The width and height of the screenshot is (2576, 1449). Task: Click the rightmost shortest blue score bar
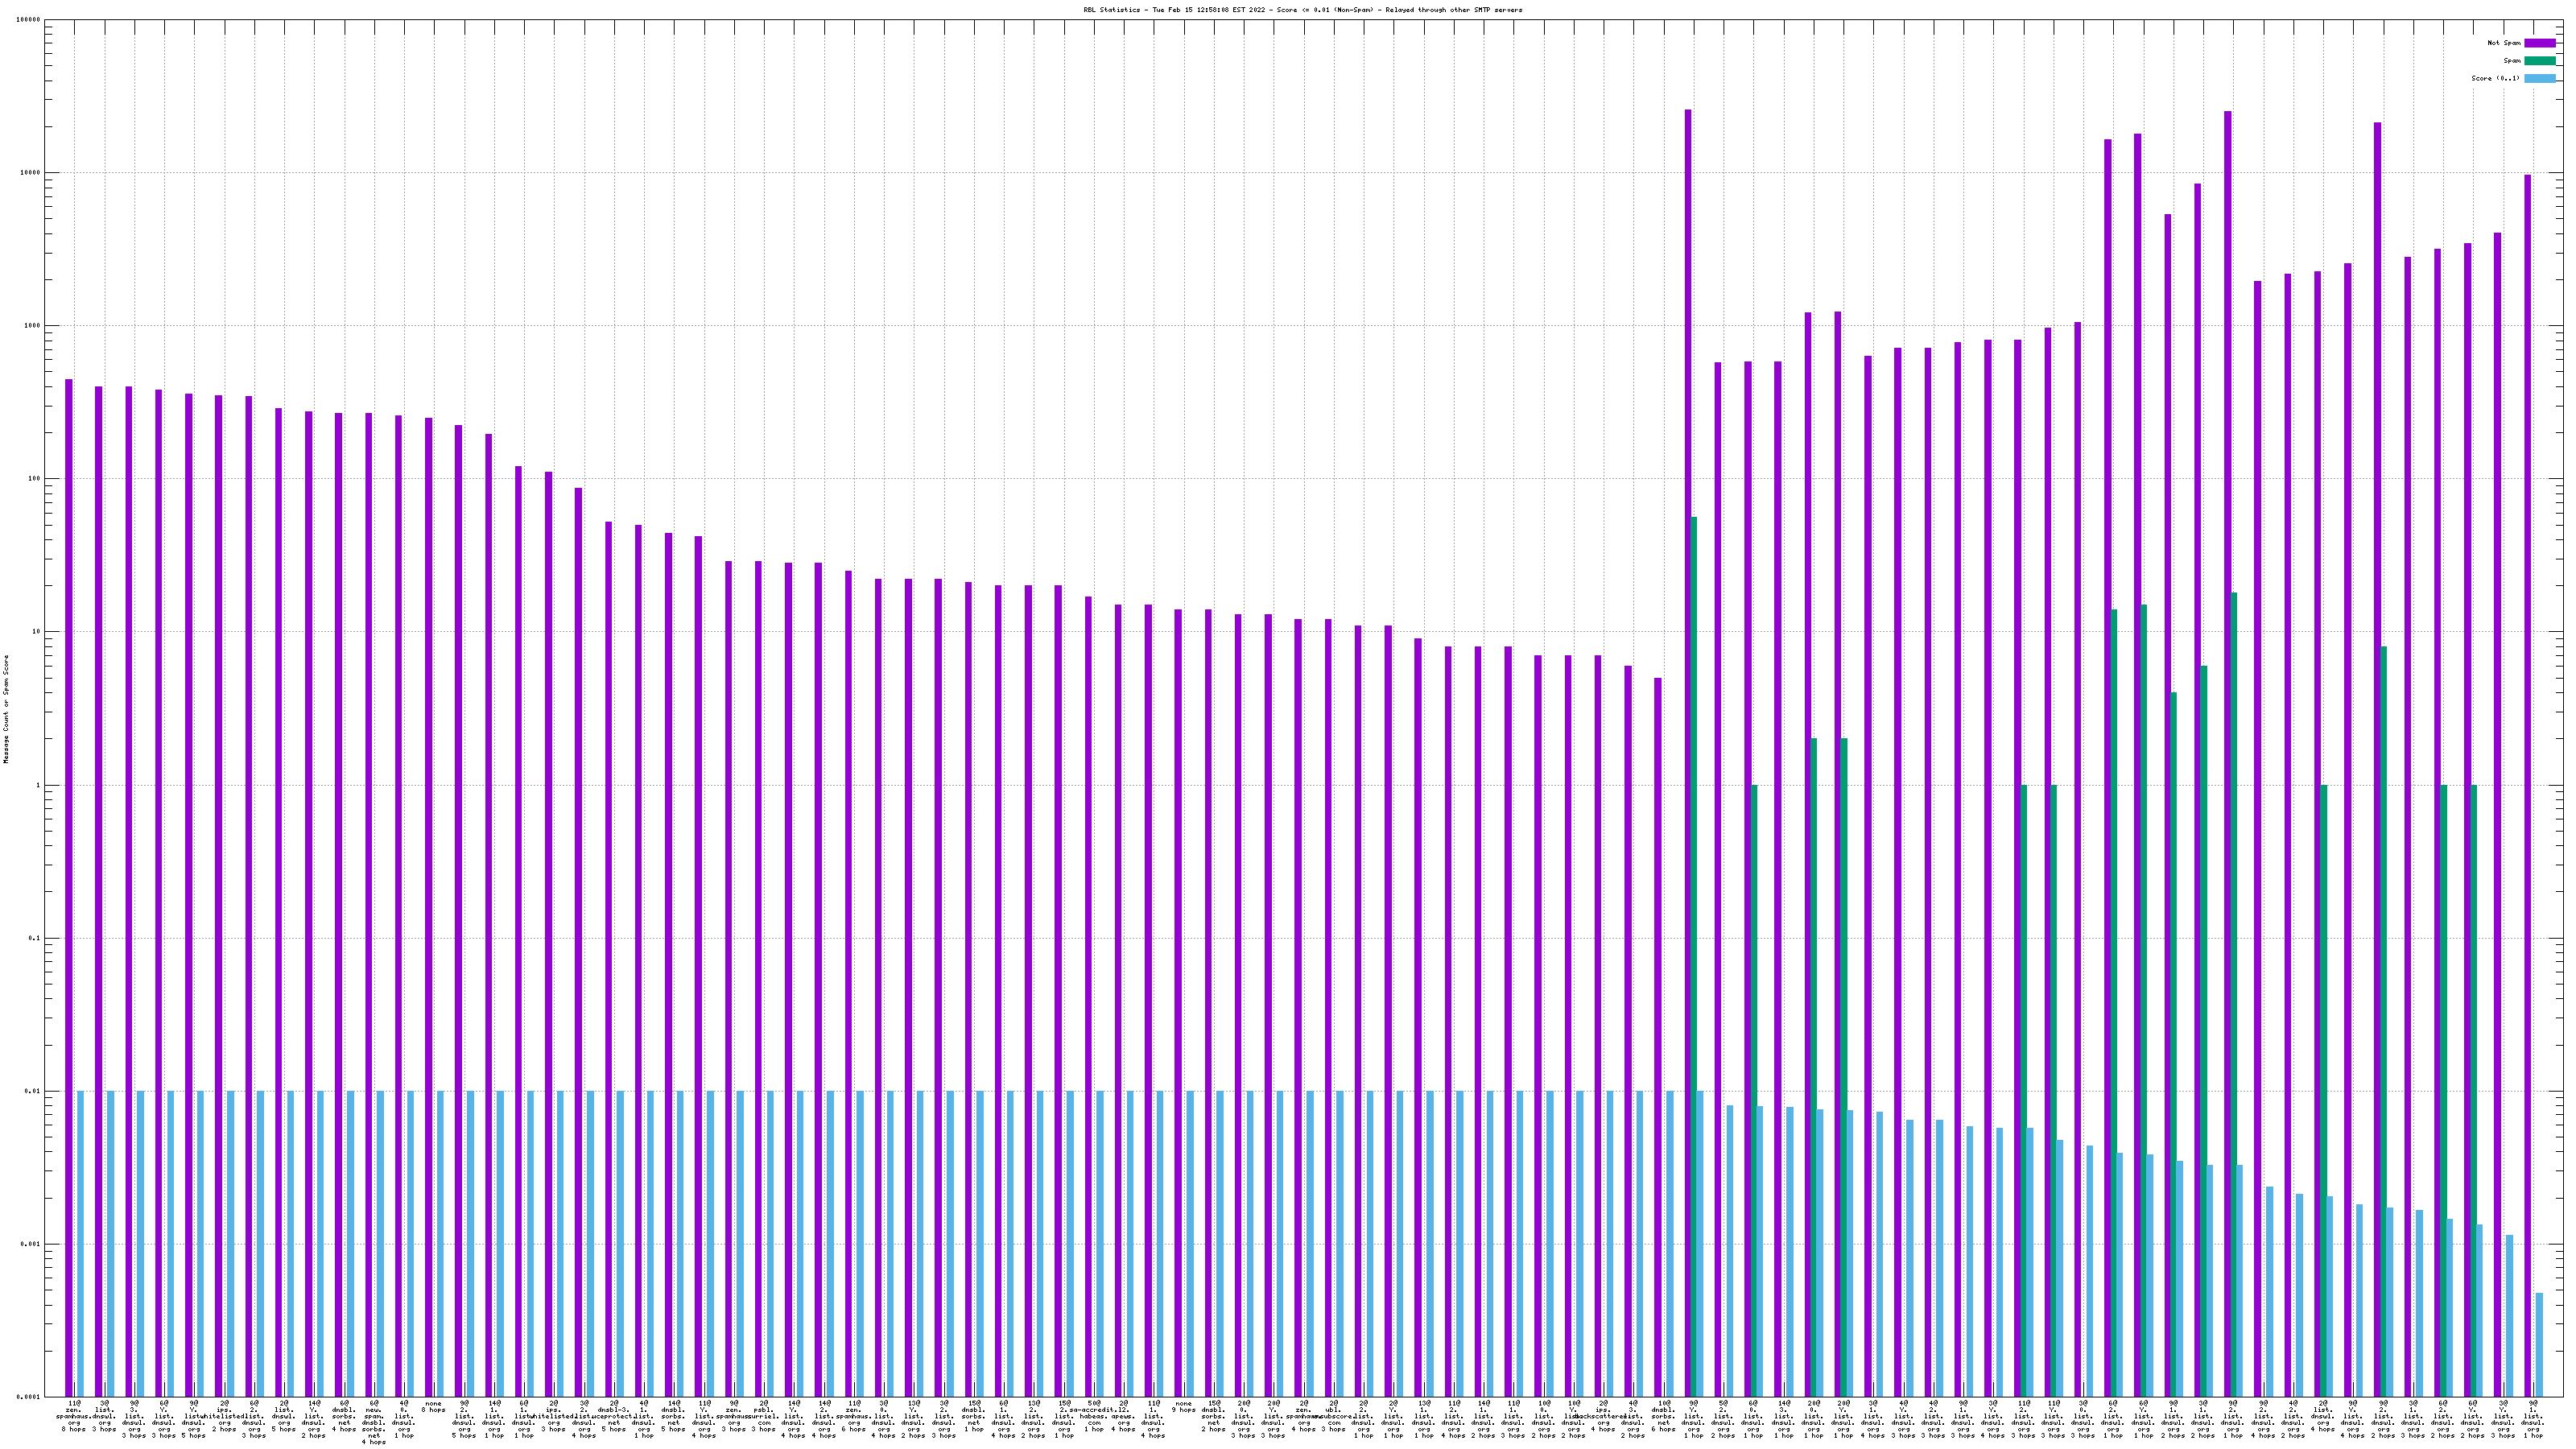click(2539, 1344)
